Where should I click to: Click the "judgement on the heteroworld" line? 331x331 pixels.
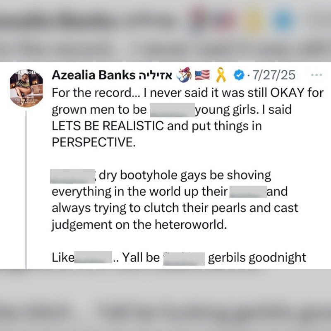click(139, 225)
